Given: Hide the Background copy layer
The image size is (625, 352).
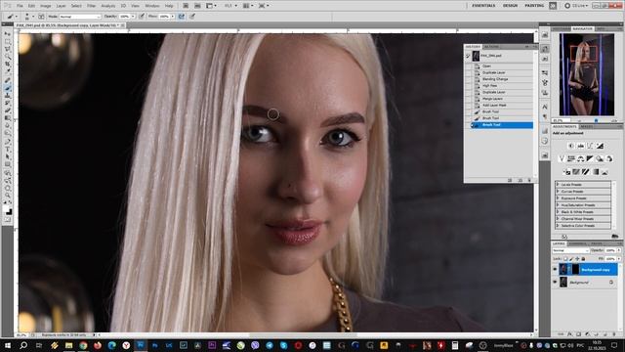Looking at the screenshot, I should (555, 270).
